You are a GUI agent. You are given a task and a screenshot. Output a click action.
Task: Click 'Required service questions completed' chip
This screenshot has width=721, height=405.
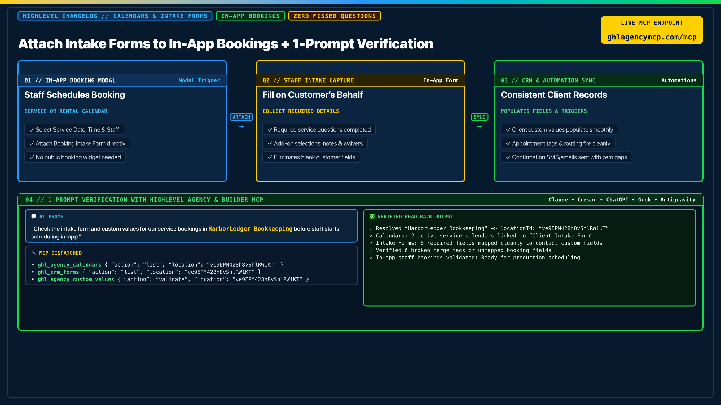coord(319,129)
